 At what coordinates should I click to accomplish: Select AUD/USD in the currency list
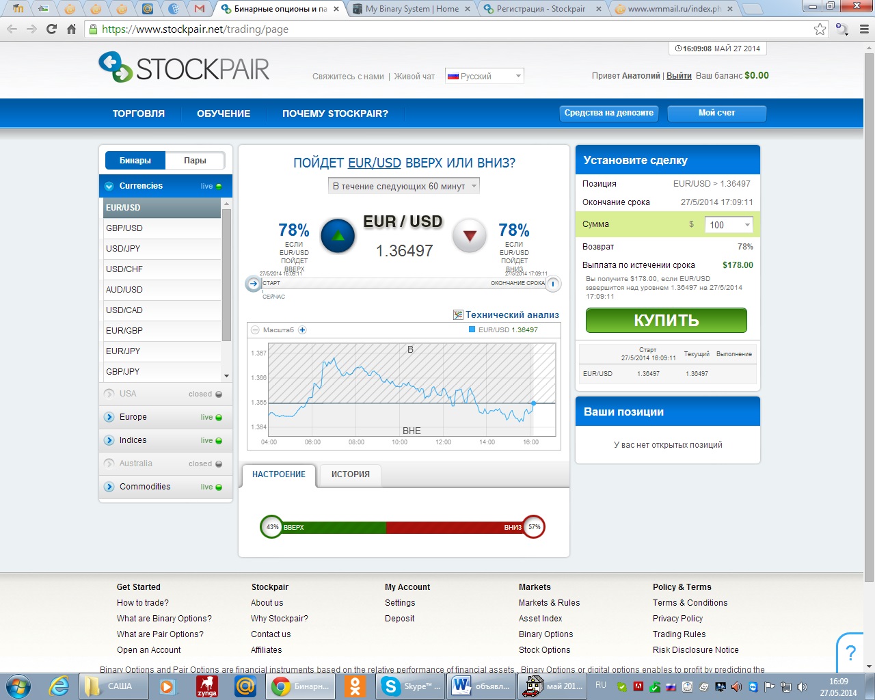(161, 290)
